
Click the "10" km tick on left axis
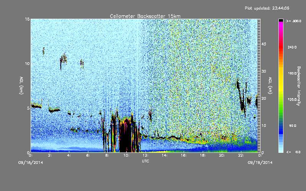point(27,64)
